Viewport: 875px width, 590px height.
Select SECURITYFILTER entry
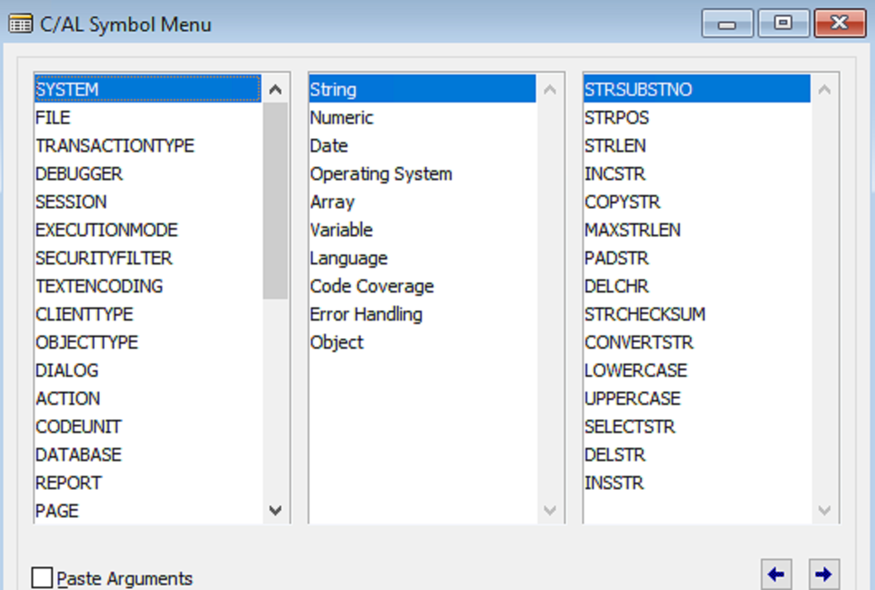147,258
